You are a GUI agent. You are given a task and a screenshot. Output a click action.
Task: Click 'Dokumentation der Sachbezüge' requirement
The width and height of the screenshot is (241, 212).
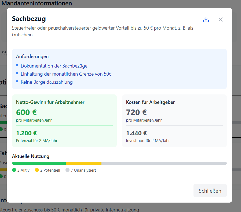tap(54, 66)
